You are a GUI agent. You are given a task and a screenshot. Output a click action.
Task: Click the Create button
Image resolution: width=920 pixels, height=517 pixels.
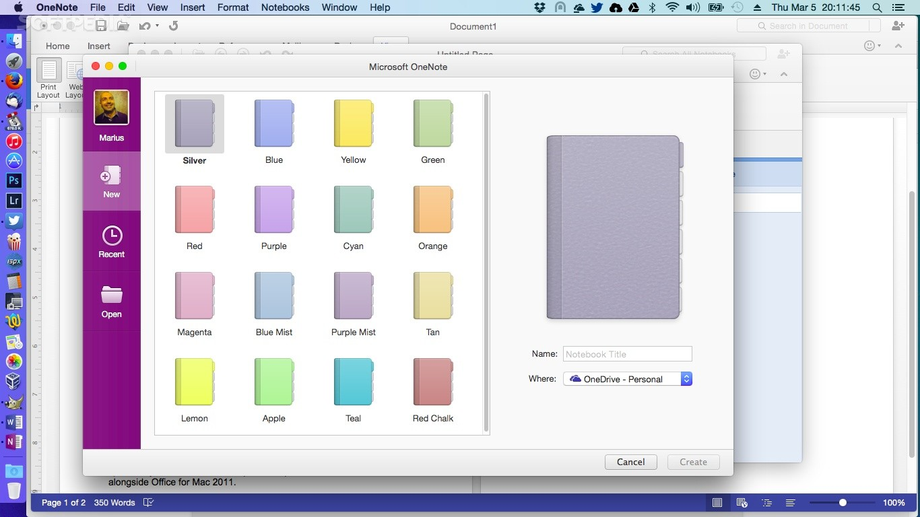click(693, 462)
